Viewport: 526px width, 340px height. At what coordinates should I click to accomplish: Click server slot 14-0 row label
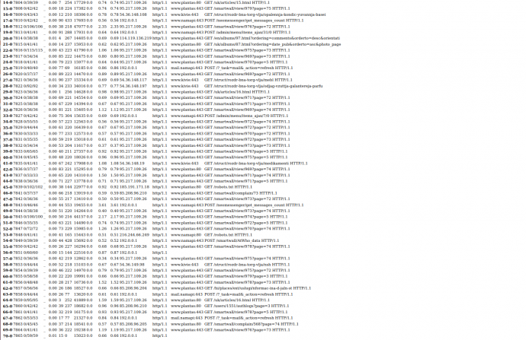tap(8, 2)
